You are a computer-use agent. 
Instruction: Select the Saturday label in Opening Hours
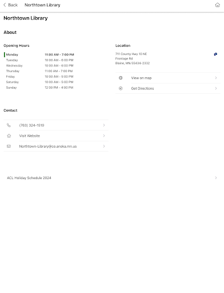[x=13, y=82]
